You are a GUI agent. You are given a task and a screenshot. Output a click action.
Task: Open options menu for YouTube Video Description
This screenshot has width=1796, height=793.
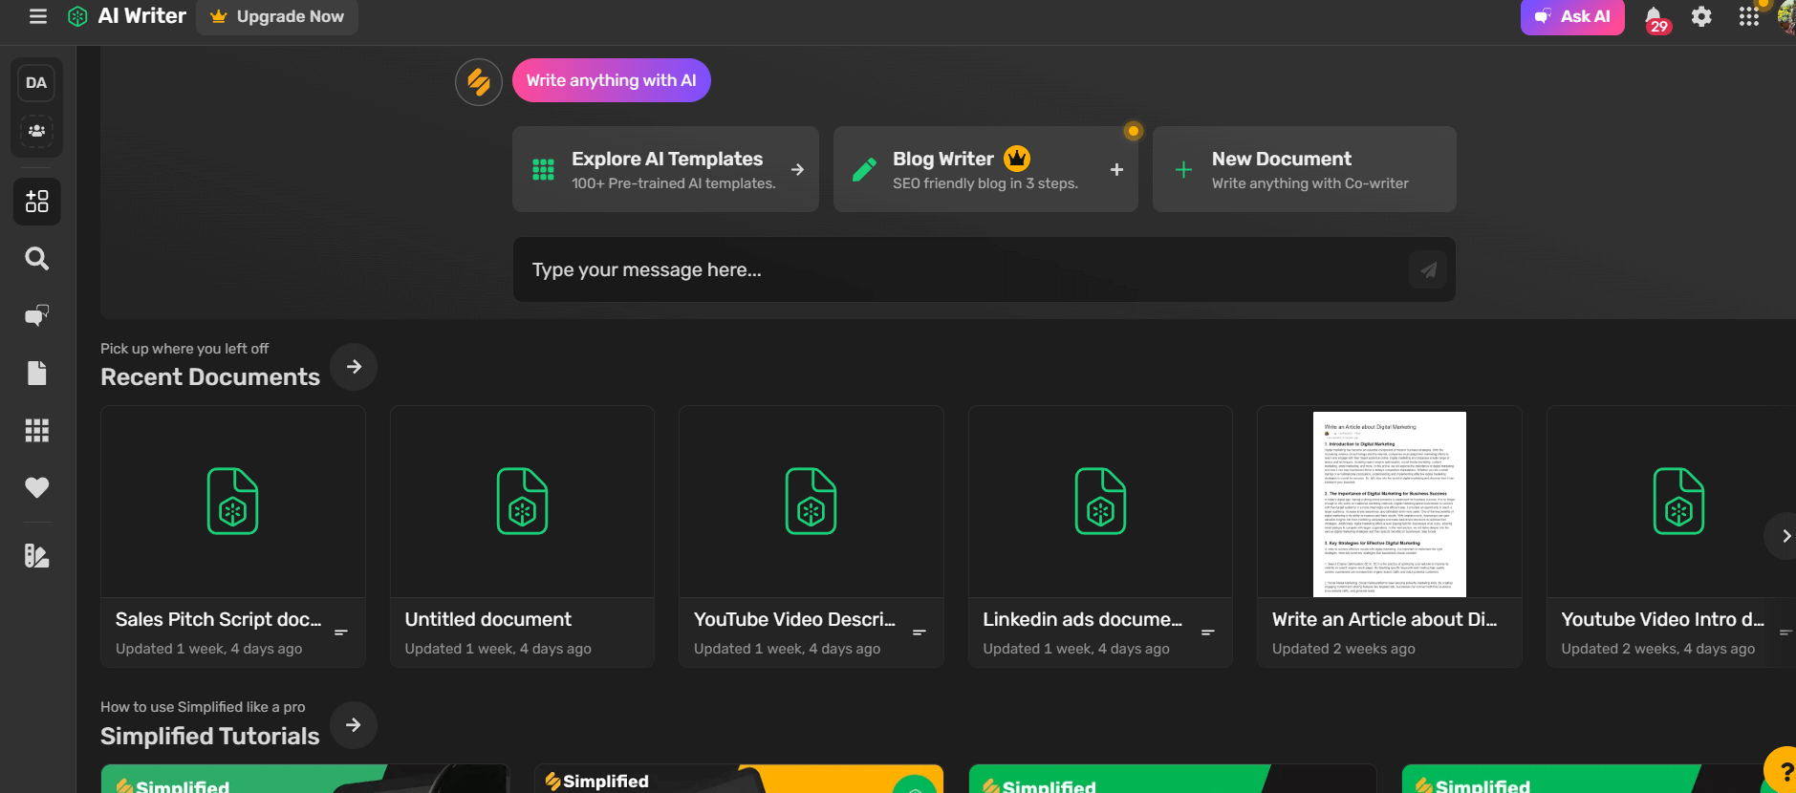[x=920, y=632]
